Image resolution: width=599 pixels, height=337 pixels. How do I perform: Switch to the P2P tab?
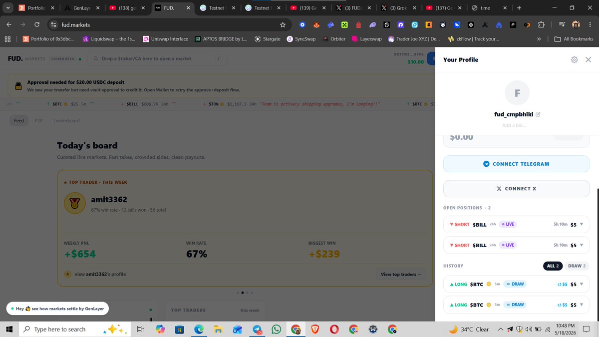tap(38, 120)
